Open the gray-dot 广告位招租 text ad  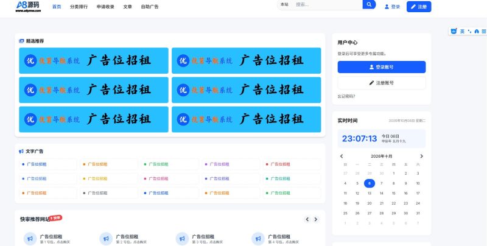tap(109, 193)
